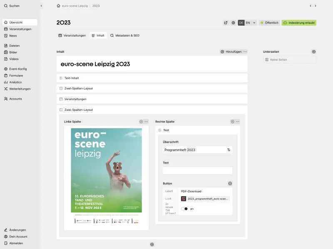
Task: Switch to the Metadaten & SEO tab
Action: pyautogui.click(x=125, y=36)
